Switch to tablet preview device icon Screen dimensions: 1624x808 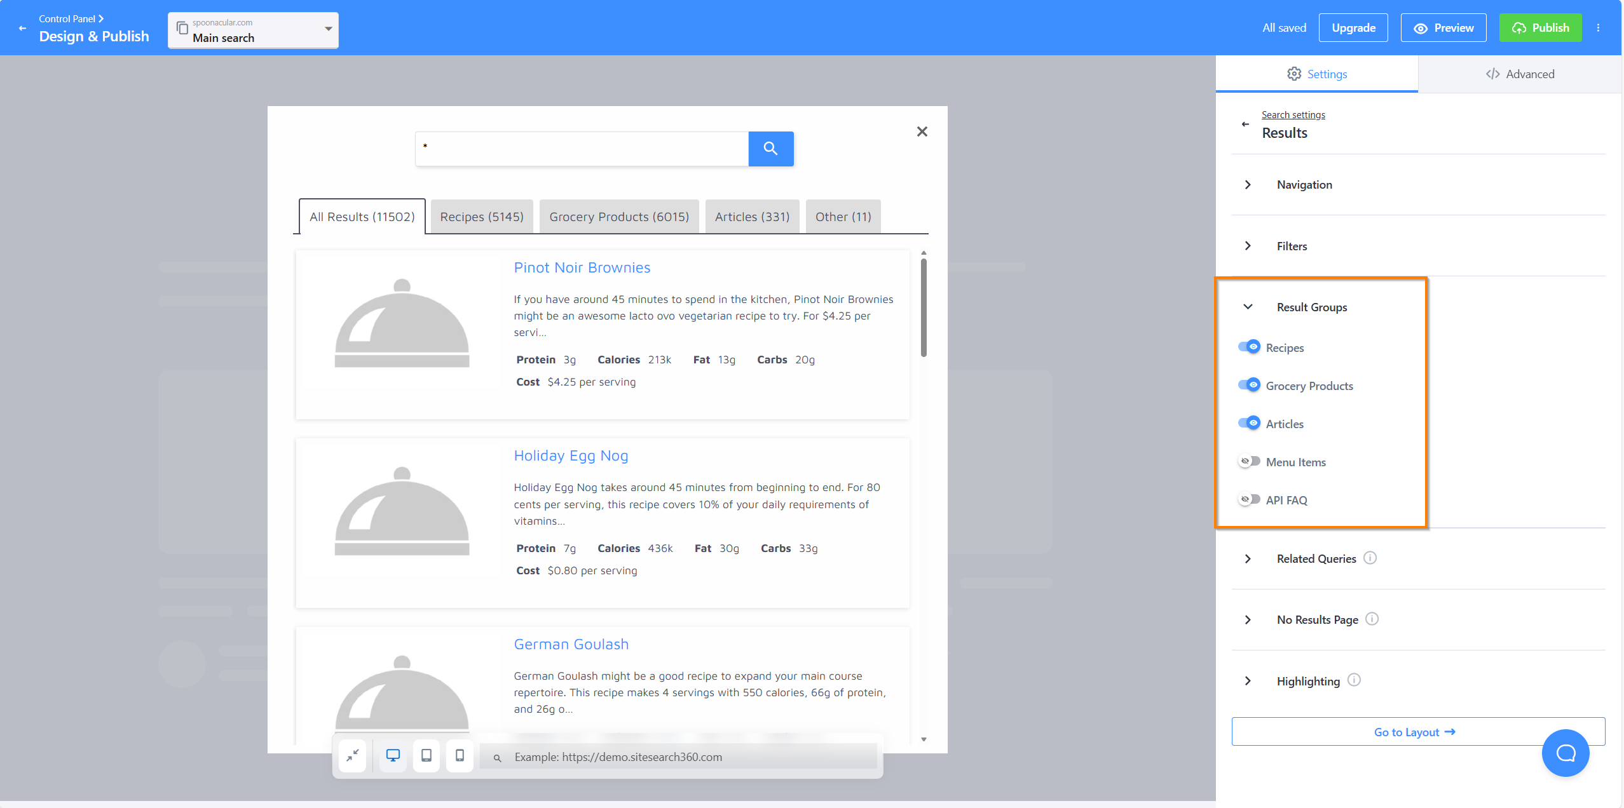[x=426, y=755]
